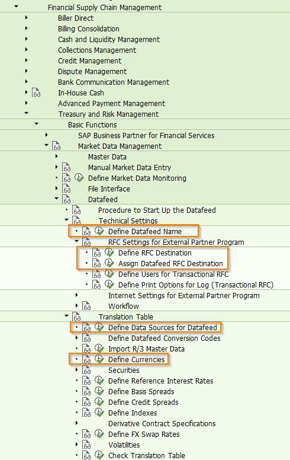Open documentation icon for File Interface
This screenshot has width=290, height=460.
point(66,189)
